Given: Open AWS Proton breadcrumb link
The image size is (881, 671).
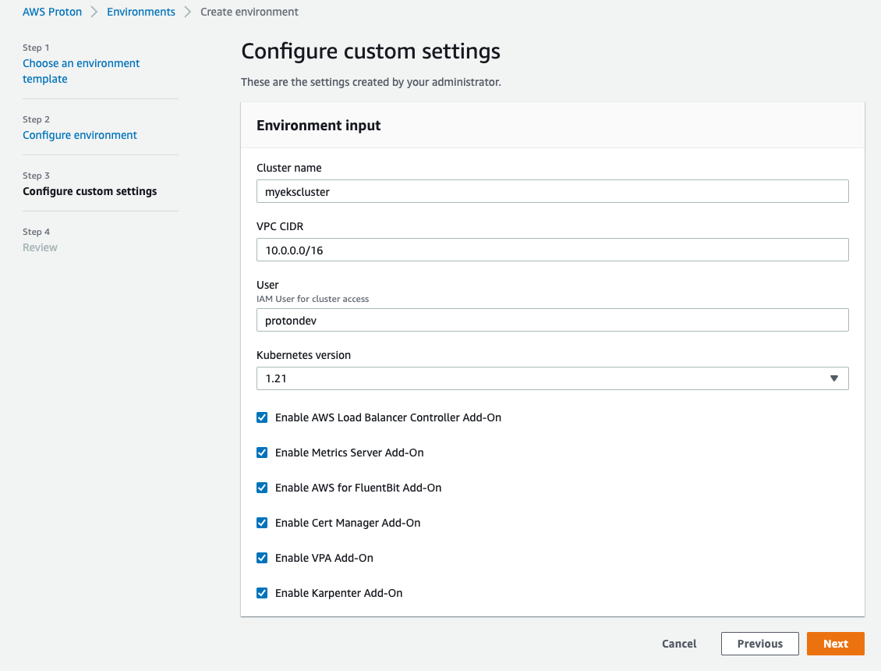Looking at the screenshot, I should click(52, 12).
